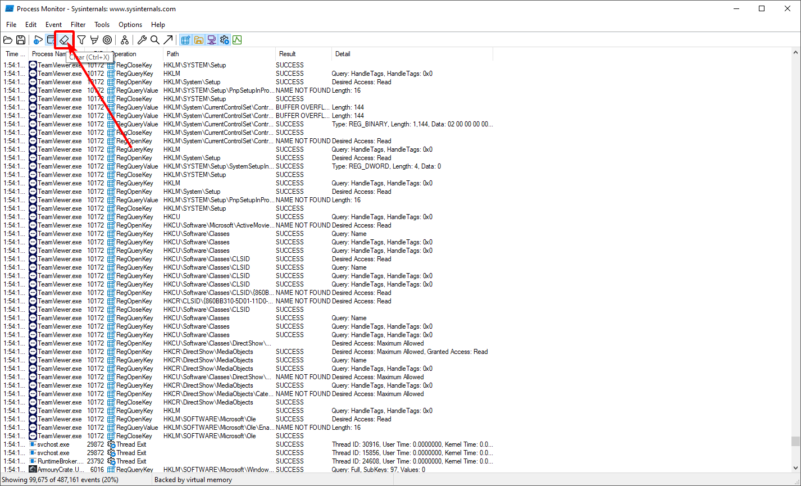Click the Path column header
Viewport: 801px width, 486px height.
tap(219, 54)
